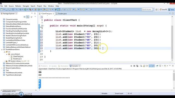Click the Save All toolbar icon

point(10,10)
